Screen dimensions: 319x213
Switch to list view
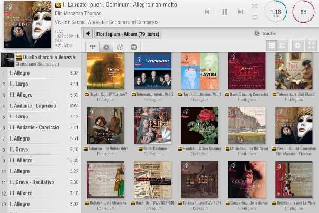click(283, 45)
